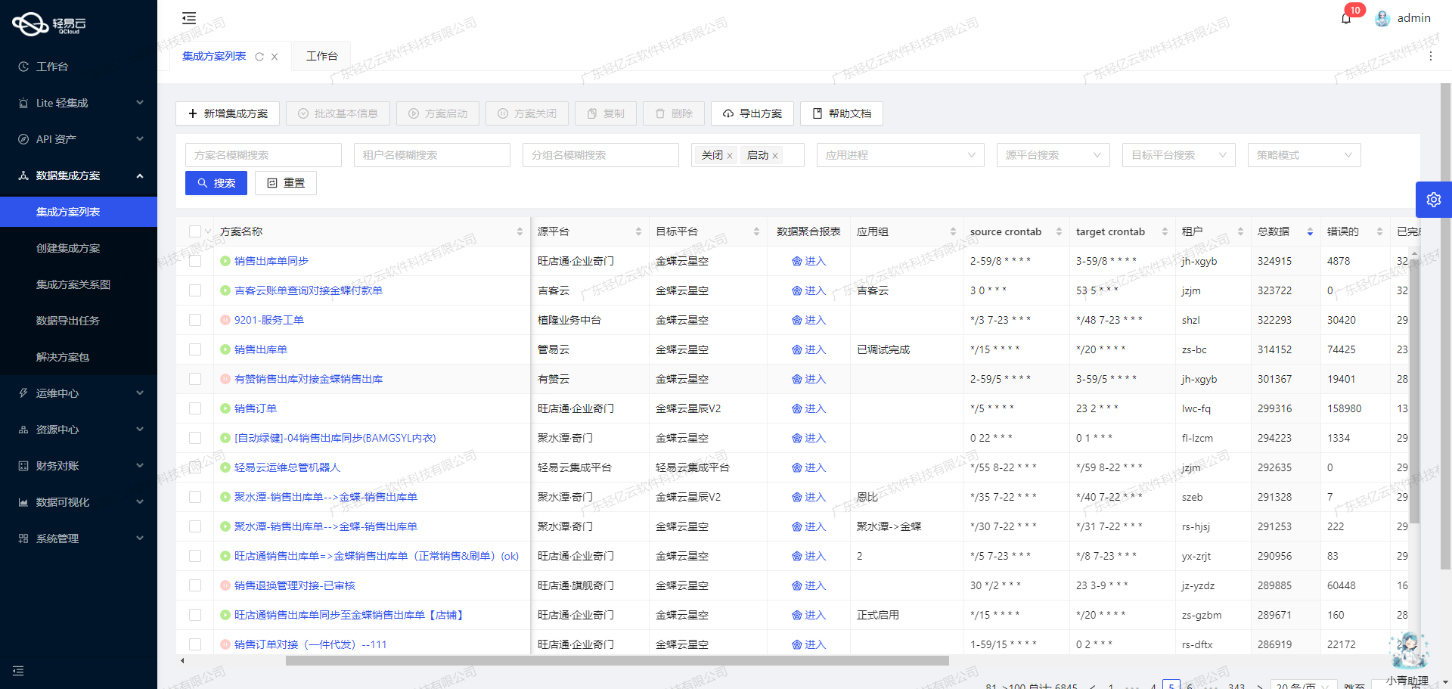Close the 集成方案列表 tab
This screenshot has width=1452, height=689.
coord(275,57)
